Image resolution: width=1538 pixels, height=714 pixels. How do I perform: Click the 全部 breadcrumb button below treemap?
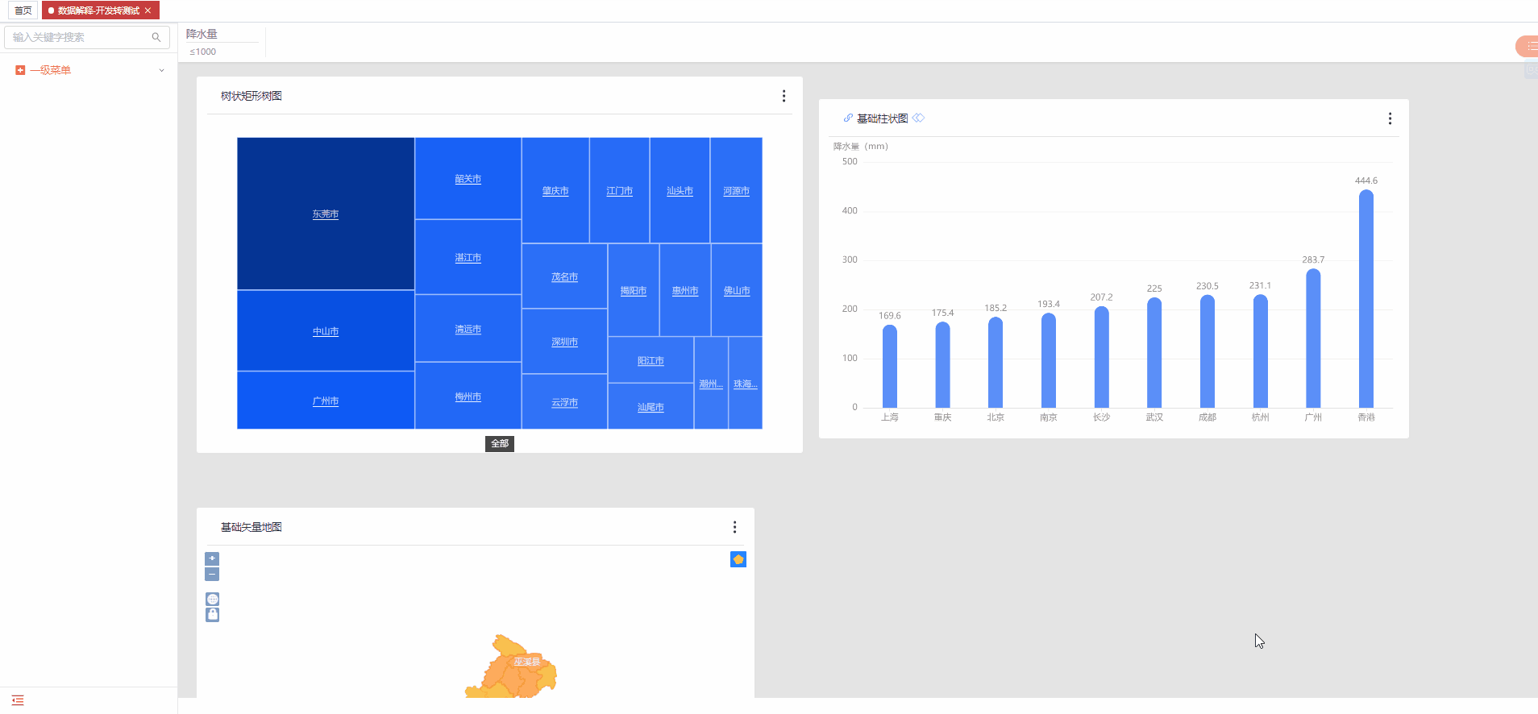[x=500, y=444]
